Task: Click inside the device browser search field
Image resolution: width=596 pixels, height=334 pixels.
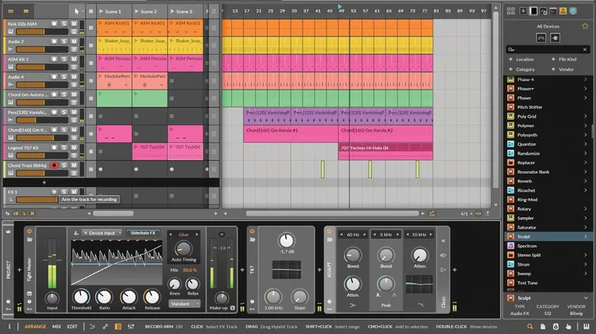Action: pos(546,49)
